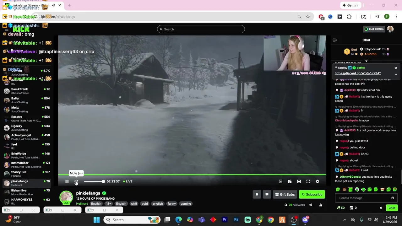This screenshot has width=402, height=226.
Task: Toggle theater mode icon
Action: 299,181
